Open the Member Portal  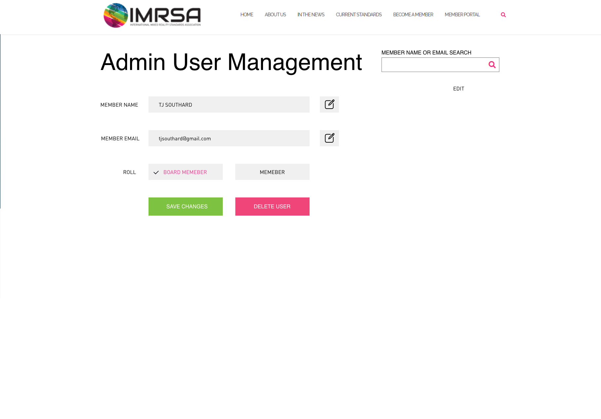(462, 15)
